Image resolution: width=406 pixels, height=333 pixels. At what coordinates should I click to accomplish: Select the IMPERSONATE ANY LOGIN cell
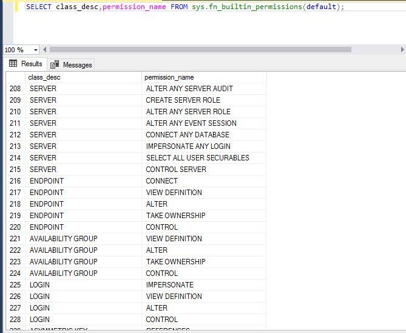(204, 146)
